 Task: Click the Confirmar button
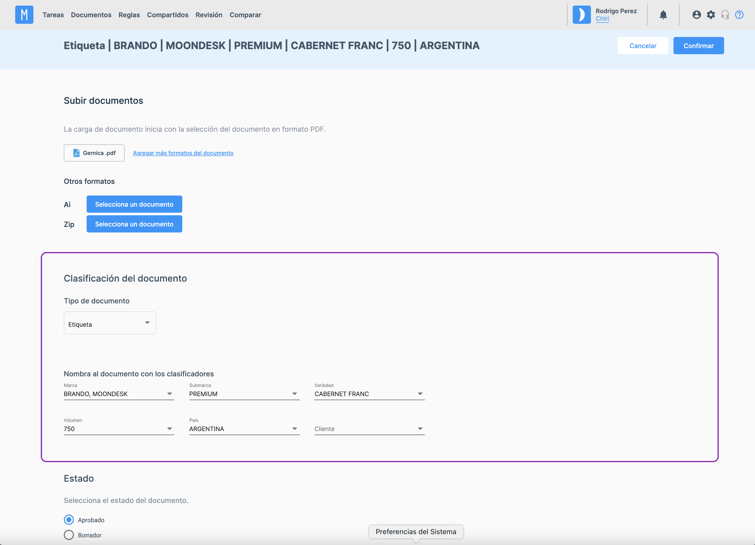pyautogui.click(x=698, y=46)
